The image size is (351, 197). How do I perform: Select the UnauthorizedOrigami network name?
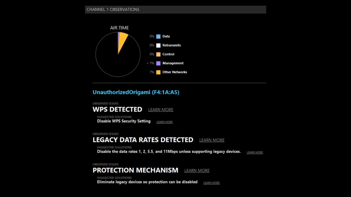coord(136,93)
